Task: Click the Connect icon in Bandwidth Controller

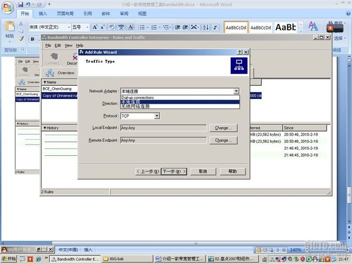Action: click(x=54, y=59)
